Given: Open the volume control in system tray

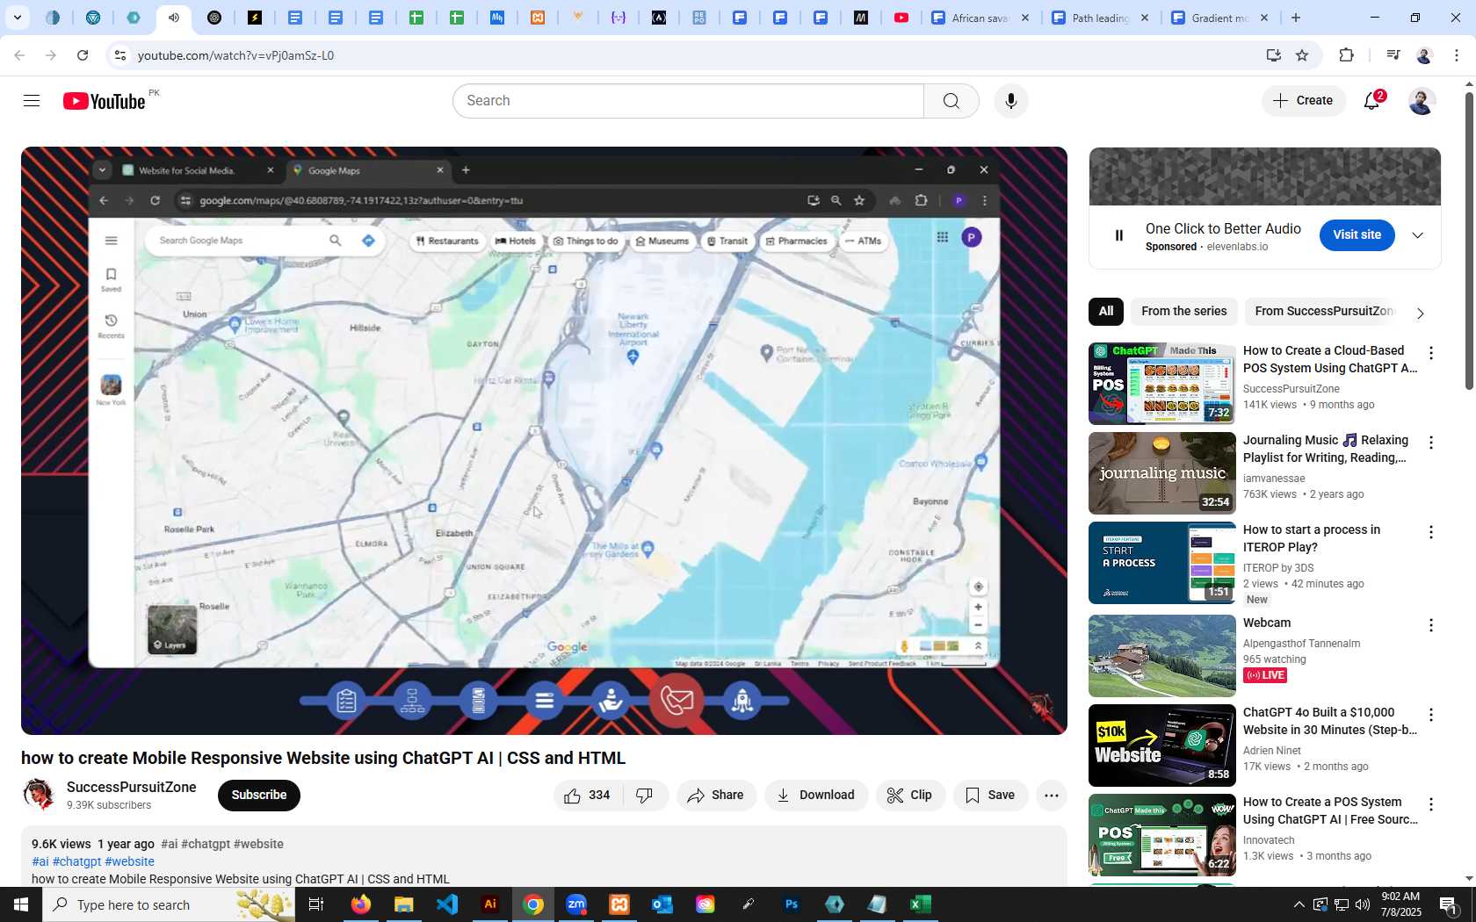Looking at the screenshot, I should click(1363, 904).
